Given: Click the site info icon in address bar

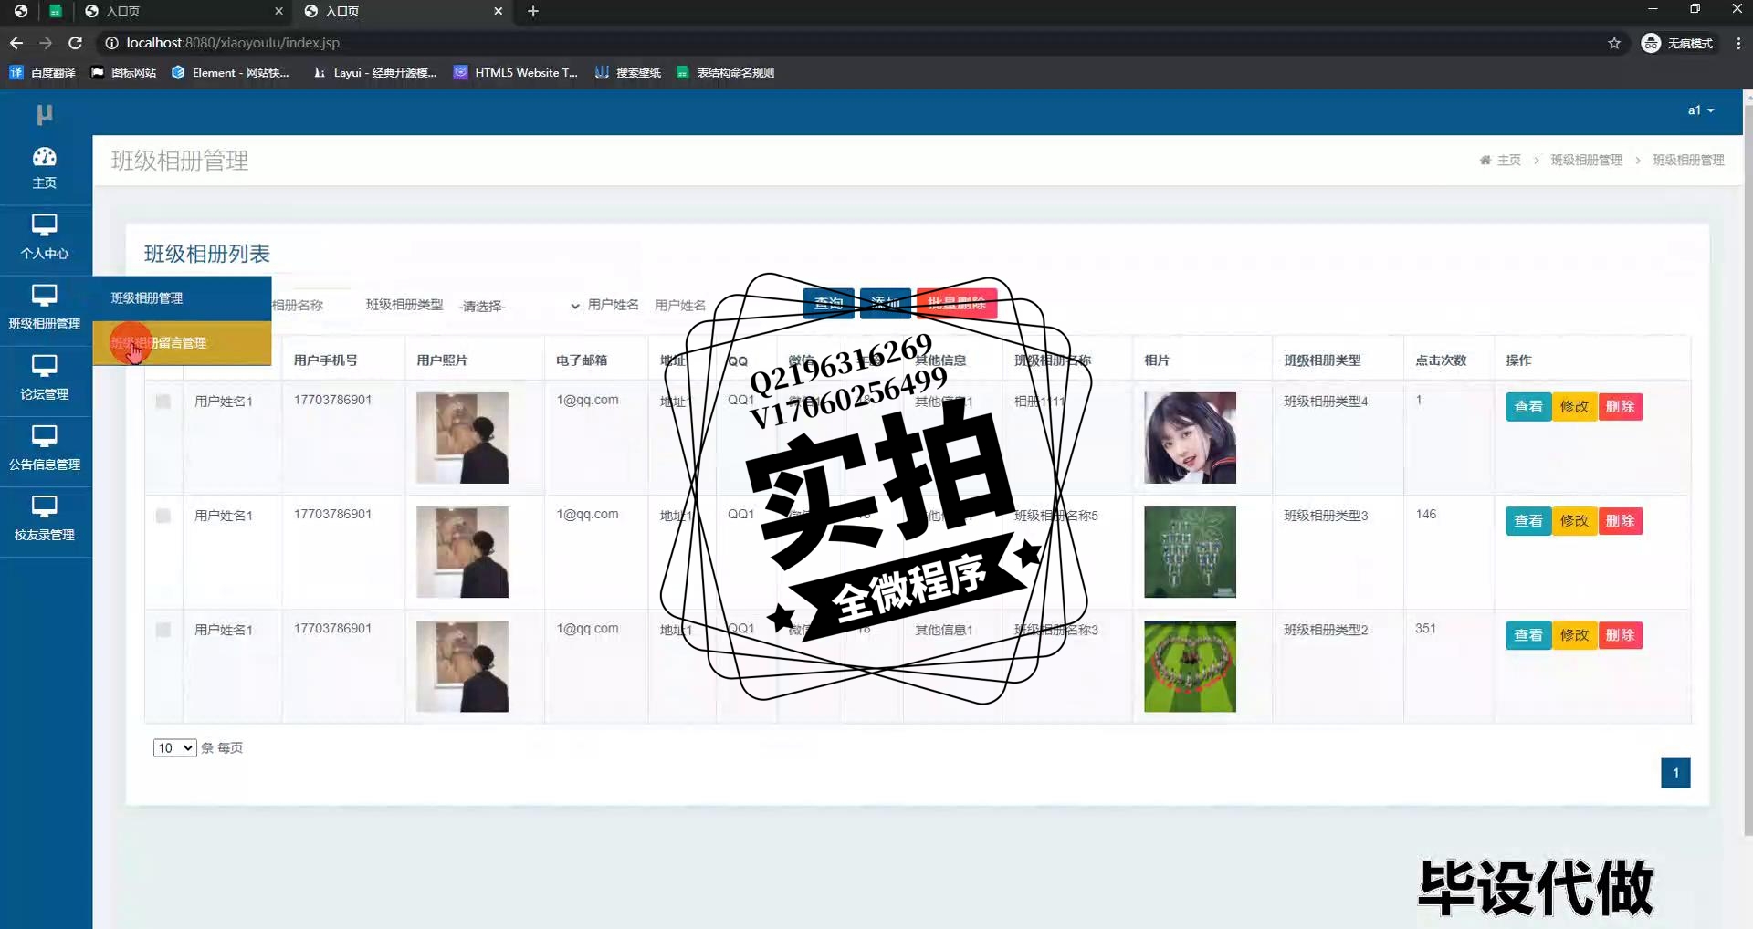Looking at the screenshot, I should (111, 43).
